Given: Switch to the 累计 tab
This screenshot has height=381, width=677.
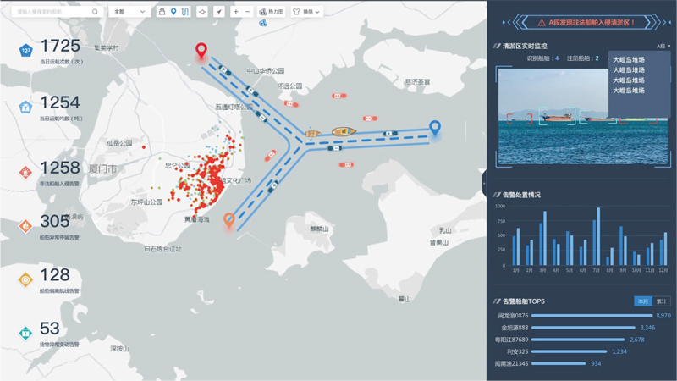Looking at the screenshot, I should coord(662,301).
